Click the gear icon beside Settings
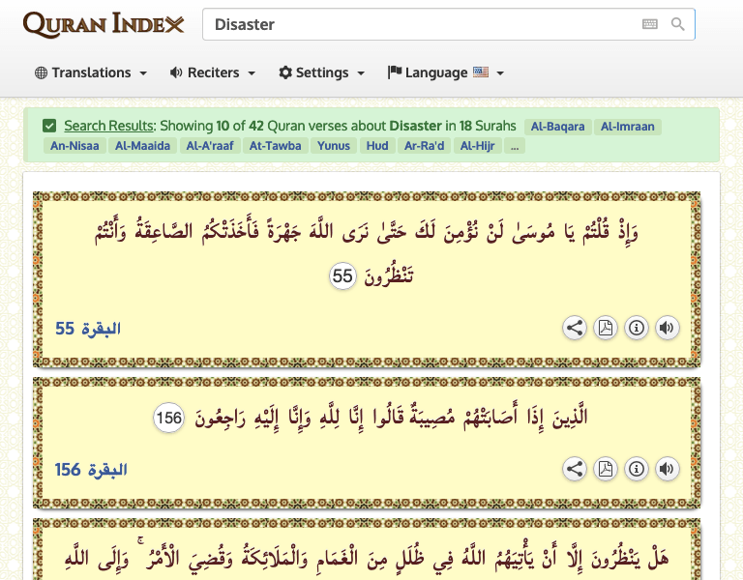The height and width of the screenshot is (580, 743). tap(285, 72)
